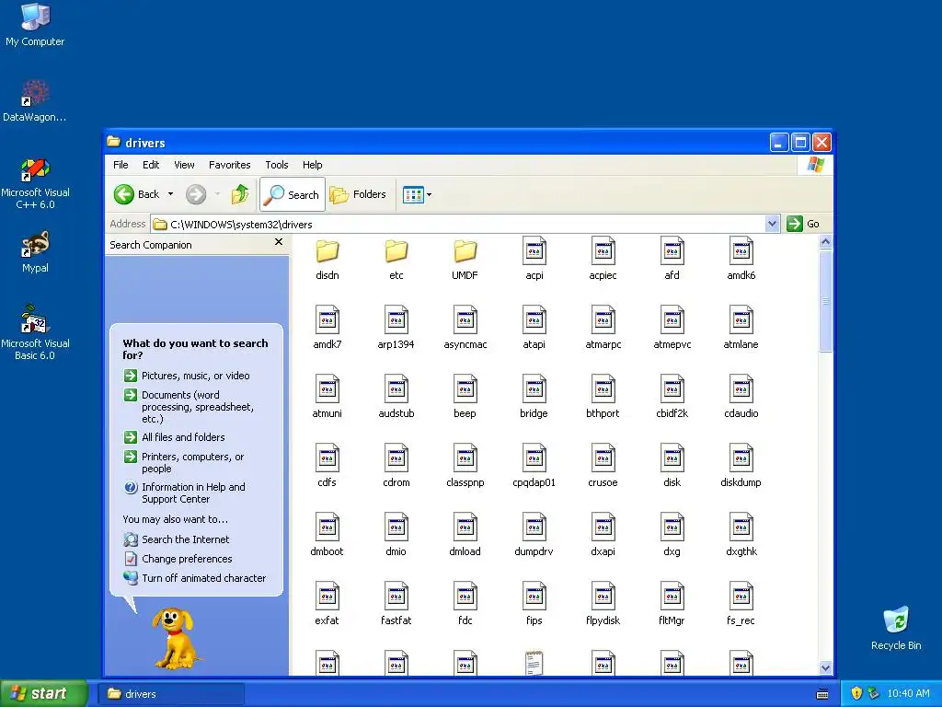Click the file list scroll up arrow
Viewport: 942px width, 707px height.
click(x=825, y=242)
